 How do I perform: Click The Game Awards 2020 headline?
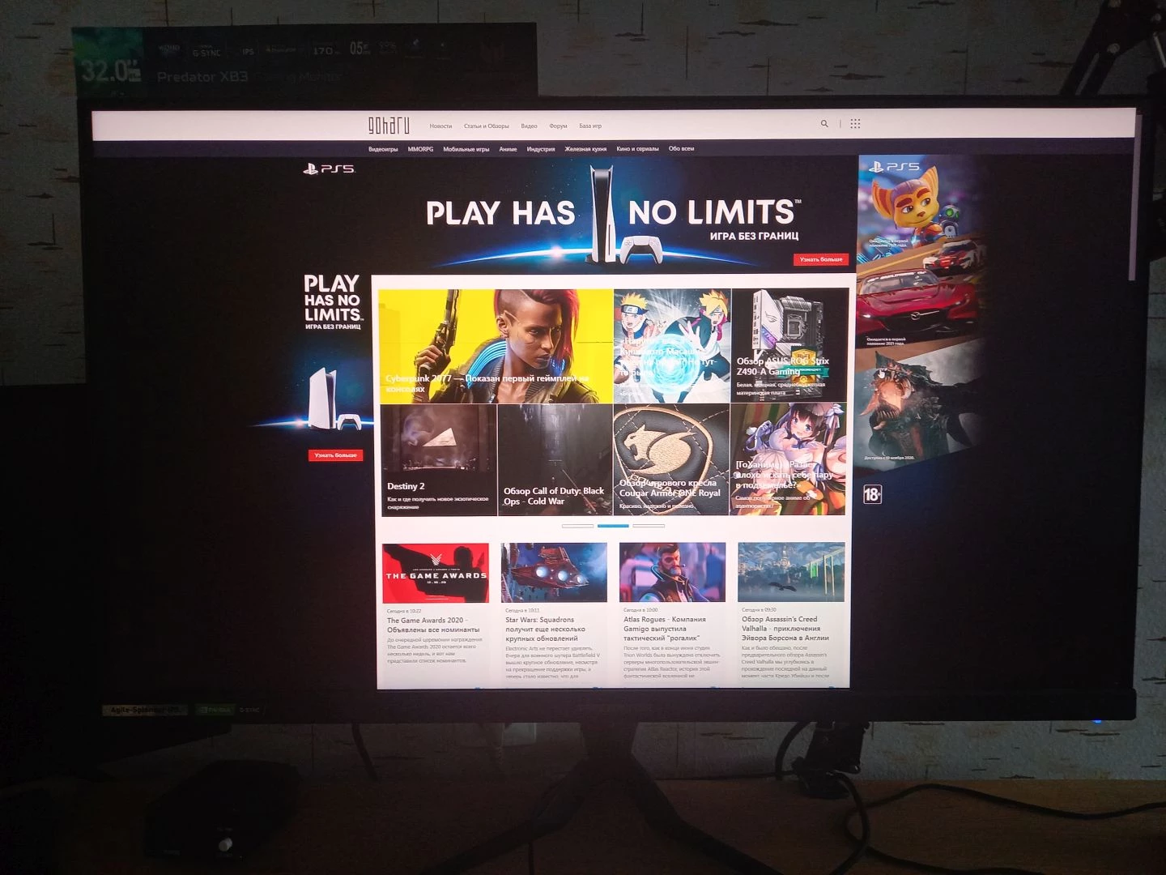coord(433,625)
